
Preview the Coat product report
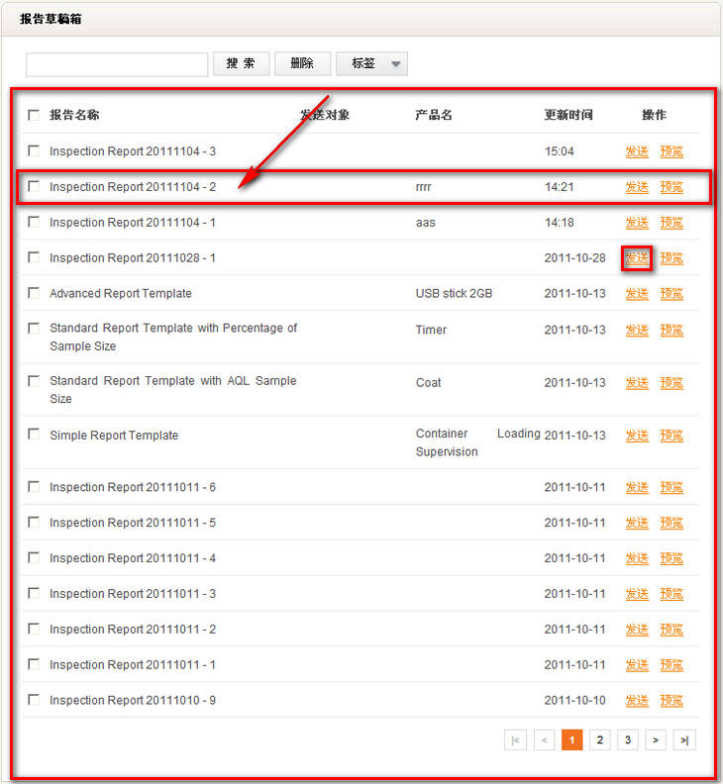pyautogui.click(x=671, y=383)
